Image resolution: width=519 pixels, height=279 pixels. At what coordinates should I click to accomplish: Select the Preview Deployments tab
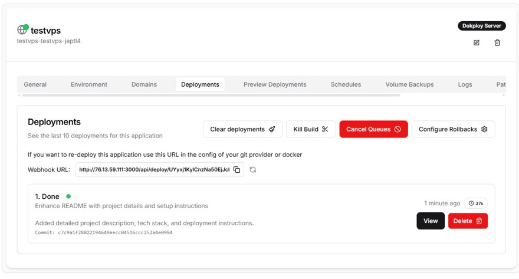click(x=275, y=84)
